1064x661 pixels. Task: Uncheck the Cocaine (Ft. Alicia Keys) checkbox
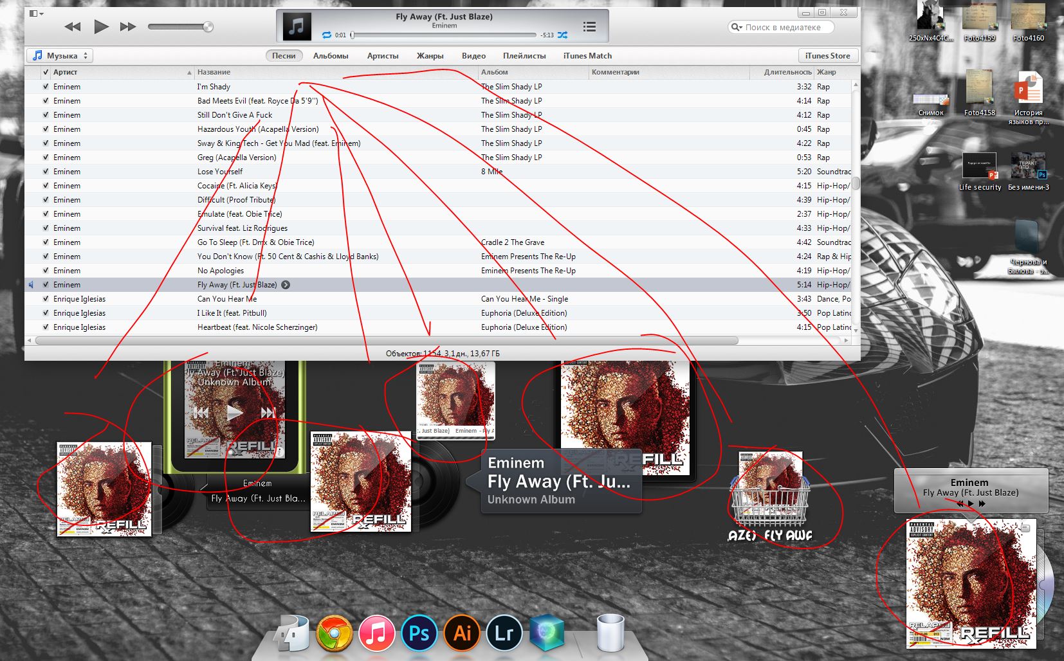(x=46, y=186)
